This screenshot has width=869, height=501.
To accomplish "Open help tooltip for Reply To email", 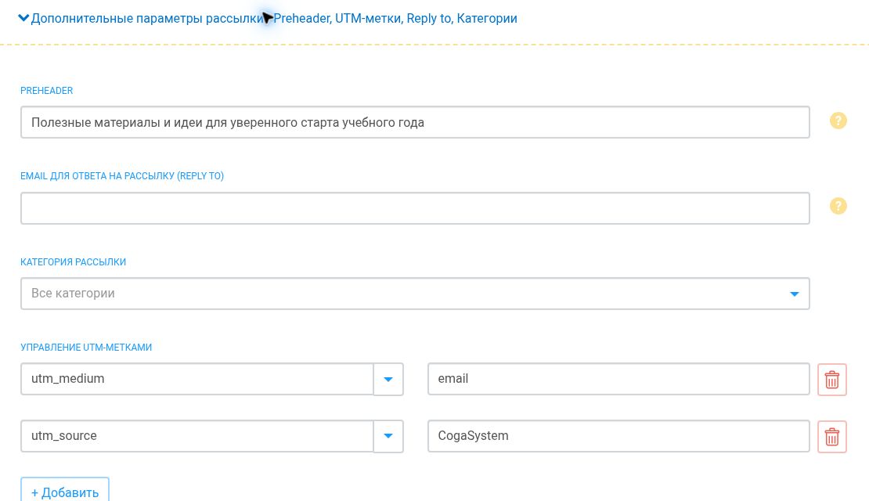I will coord(838,206).
